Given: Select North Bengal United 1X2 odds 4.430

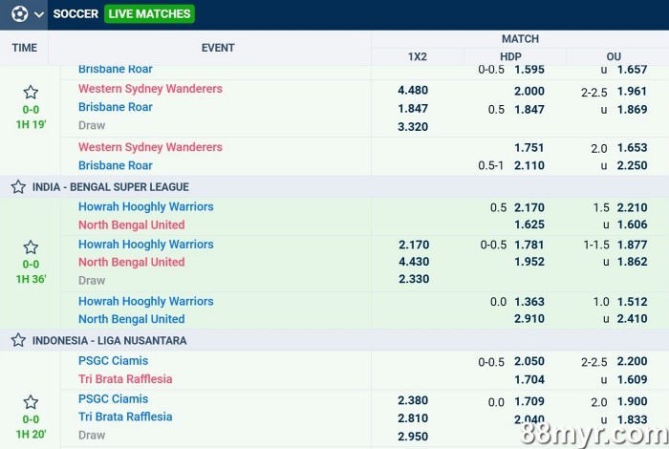Looking at the screenshot, I should (x=413, y=262).
